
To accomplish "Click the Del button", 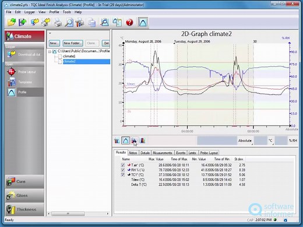I will click(x=106, y=43).
